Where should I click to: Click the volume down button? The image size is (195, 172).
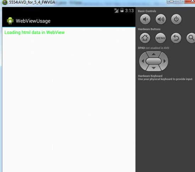[145, 19]
